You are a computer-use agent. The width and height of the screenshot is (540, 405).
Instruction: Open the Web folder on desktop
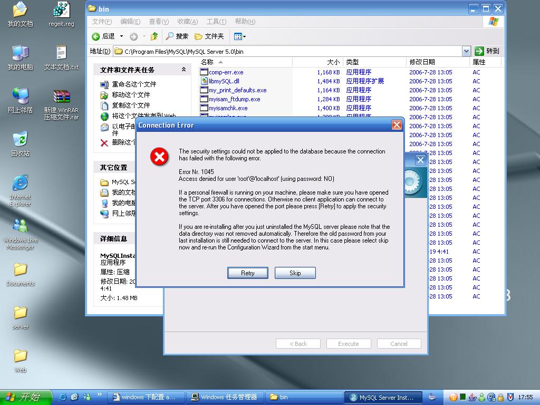point(21,361)
